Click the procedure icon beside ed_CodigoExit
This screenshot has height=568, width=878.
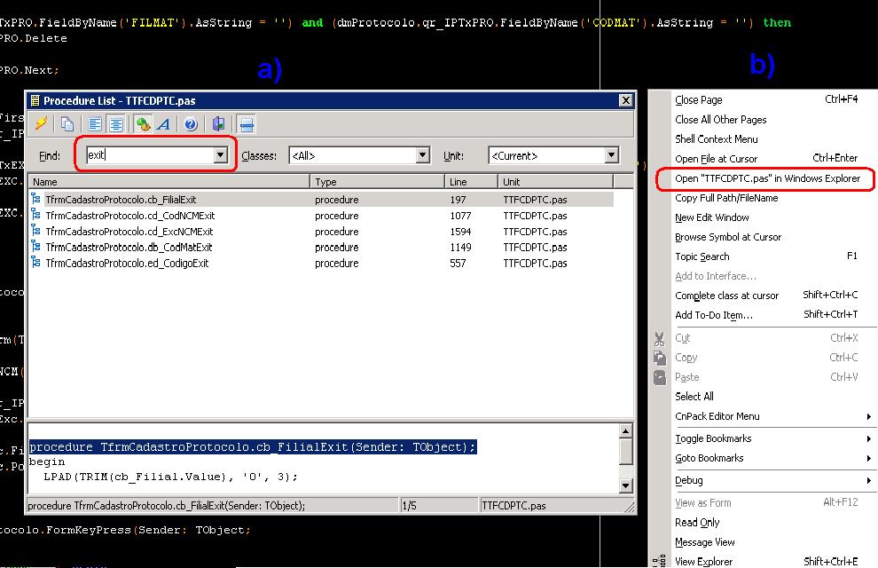point(35,262)
